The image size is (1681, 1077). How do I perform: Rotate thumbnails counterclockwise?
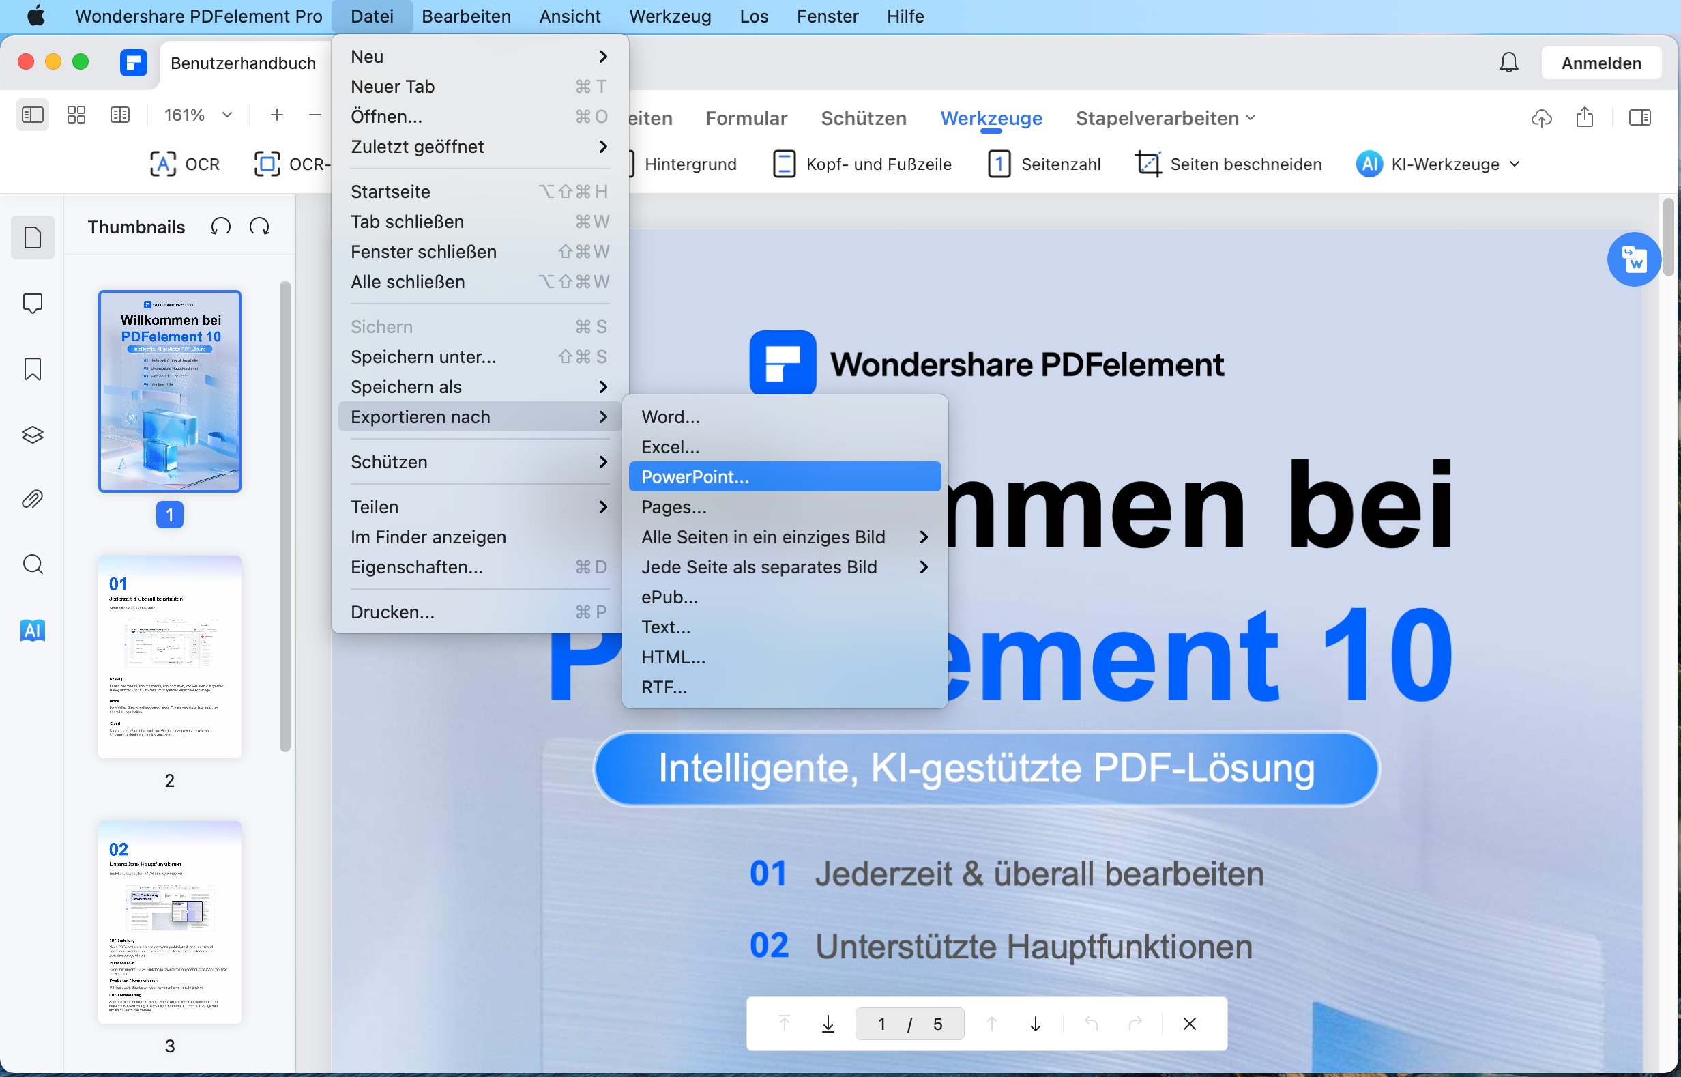(x=221, y=227)
